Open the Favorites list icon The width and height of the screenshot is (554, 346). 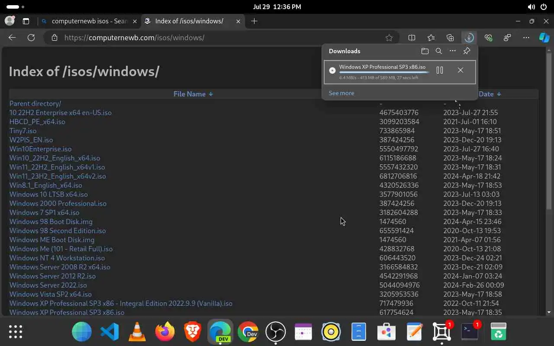click(431, 38)
